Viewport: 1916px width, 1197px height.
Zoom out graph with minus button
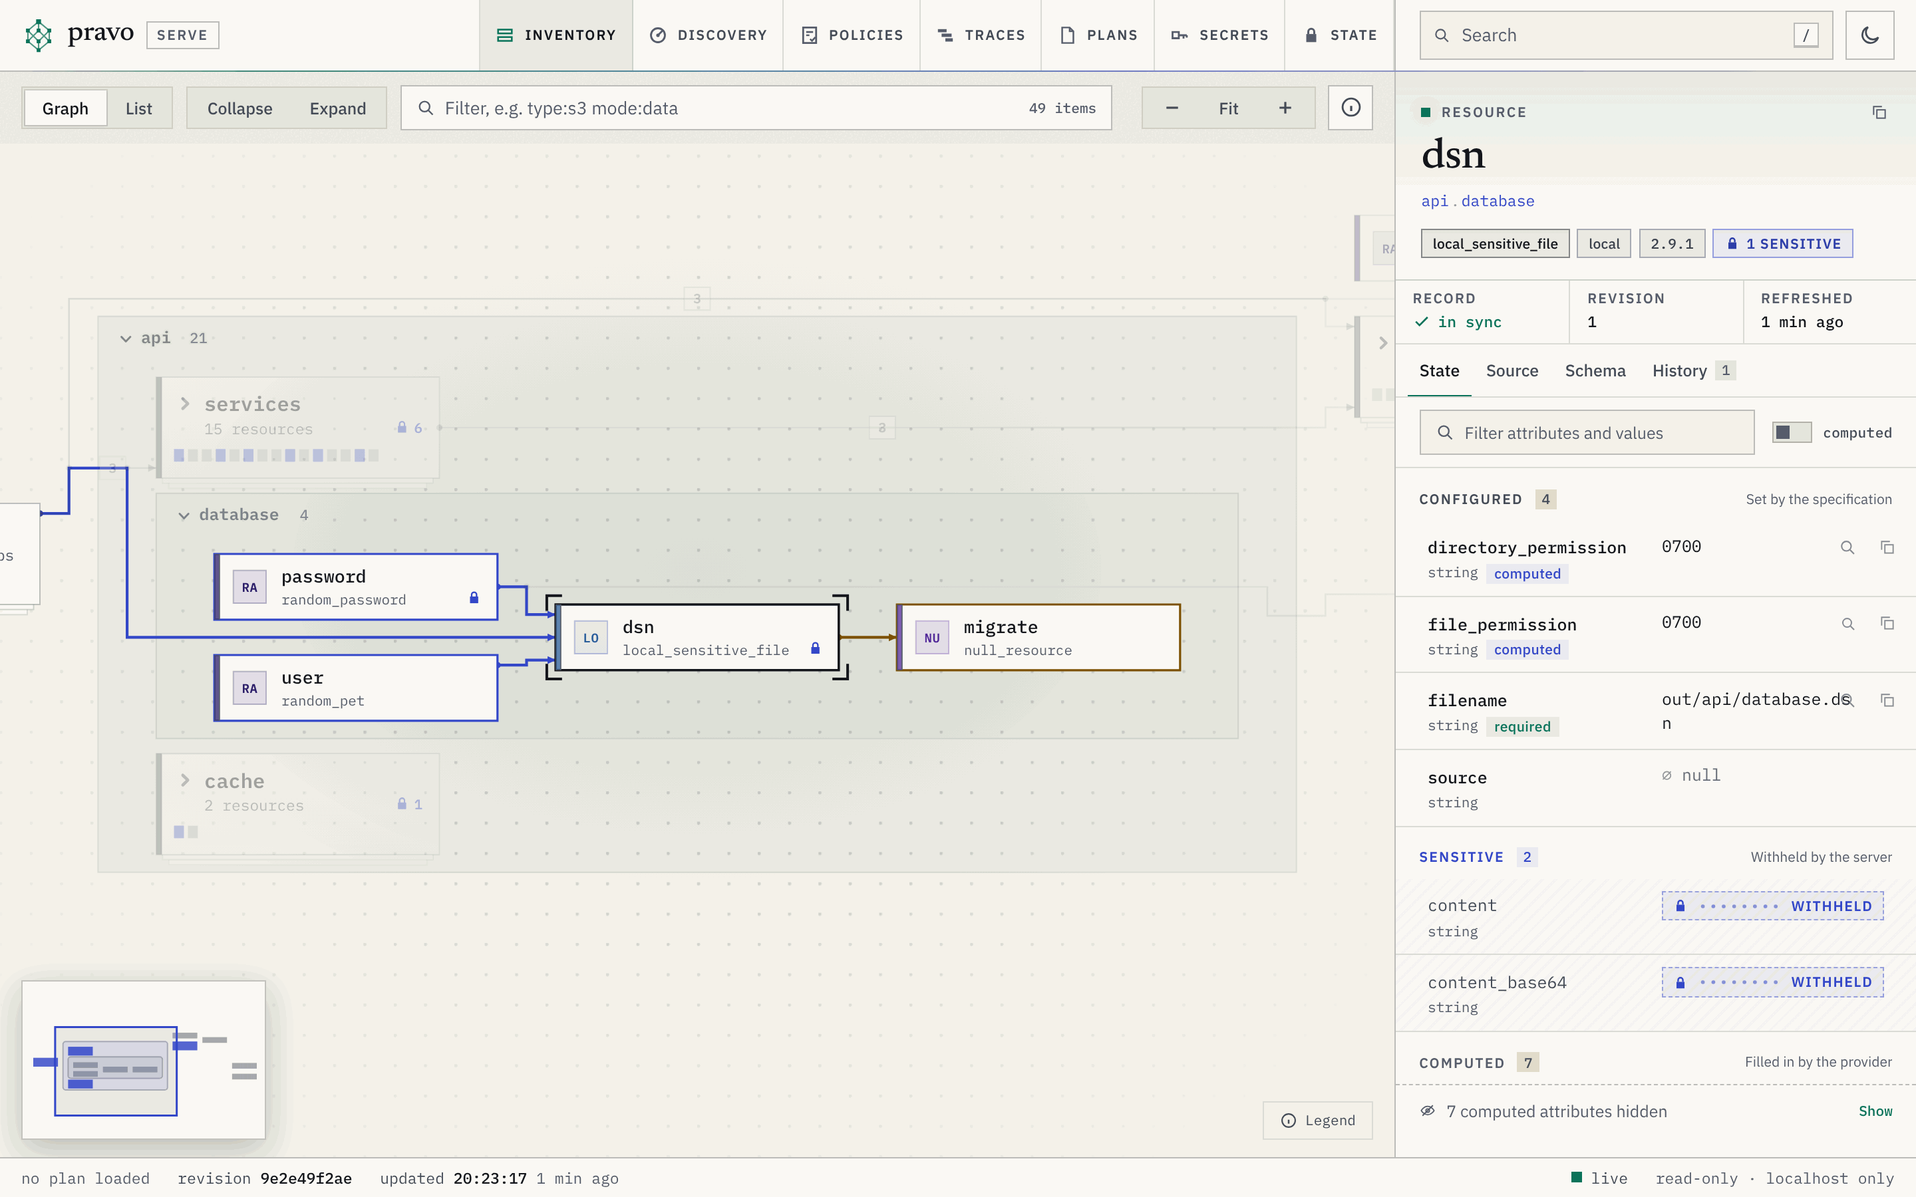point(1172,108)
